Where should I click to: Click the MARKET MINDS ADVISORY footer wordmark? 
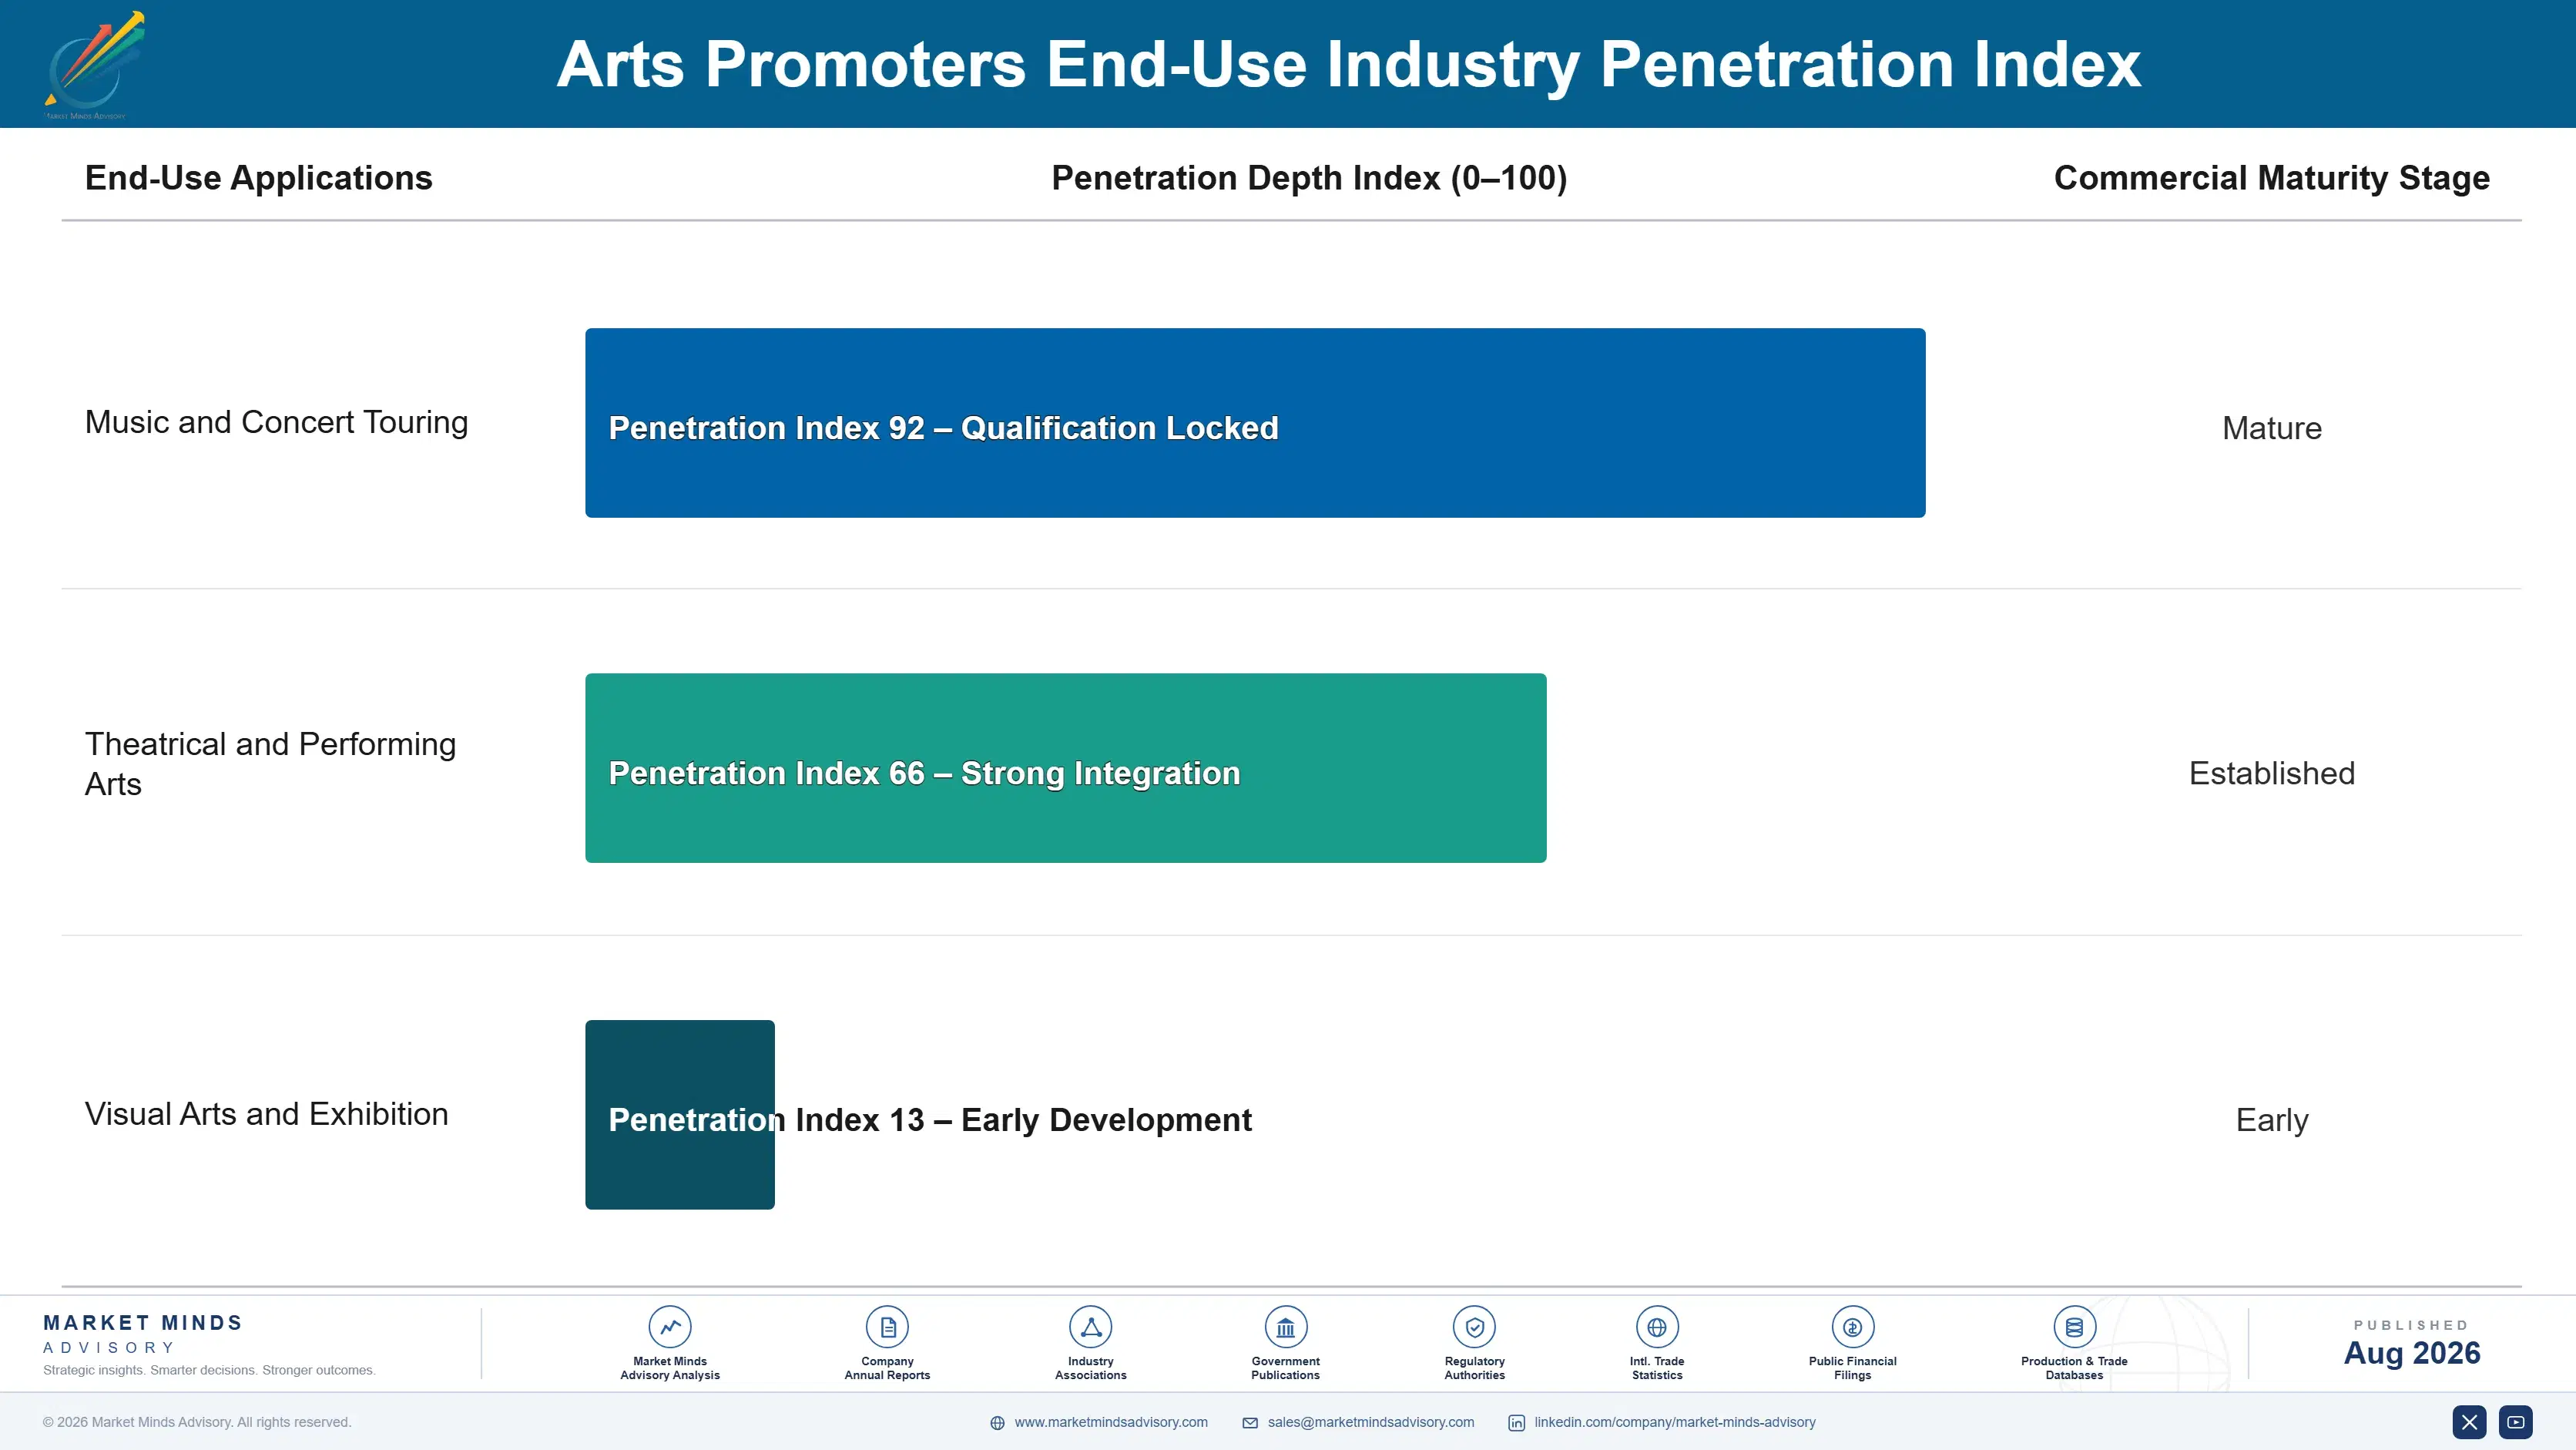[x=143, y=1334]
